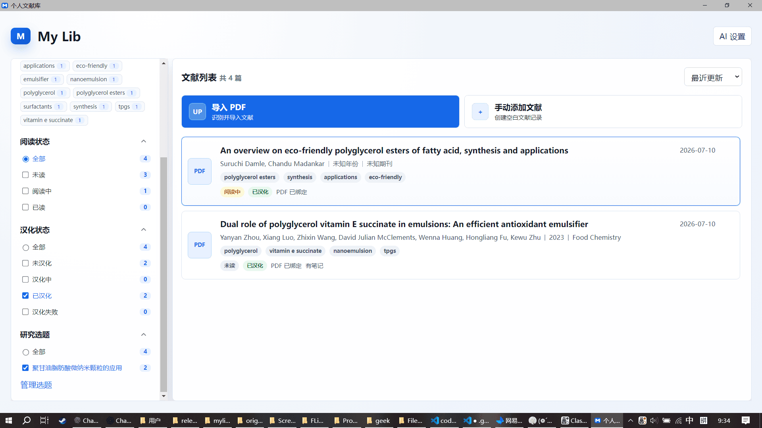Switch to the first Cha... taskbar app
This screenshot has height=428, width=762.
click(87, 420)
